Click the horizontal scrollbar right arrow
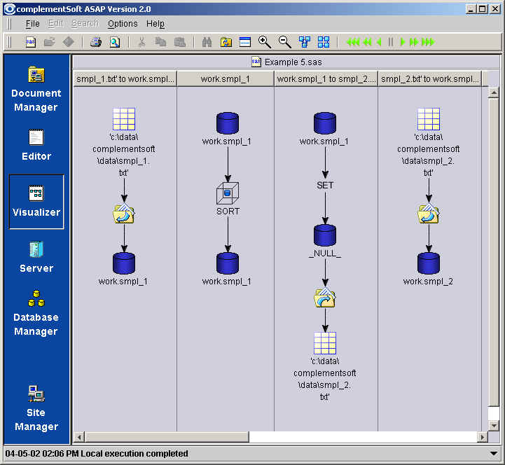 coord(482,437)
